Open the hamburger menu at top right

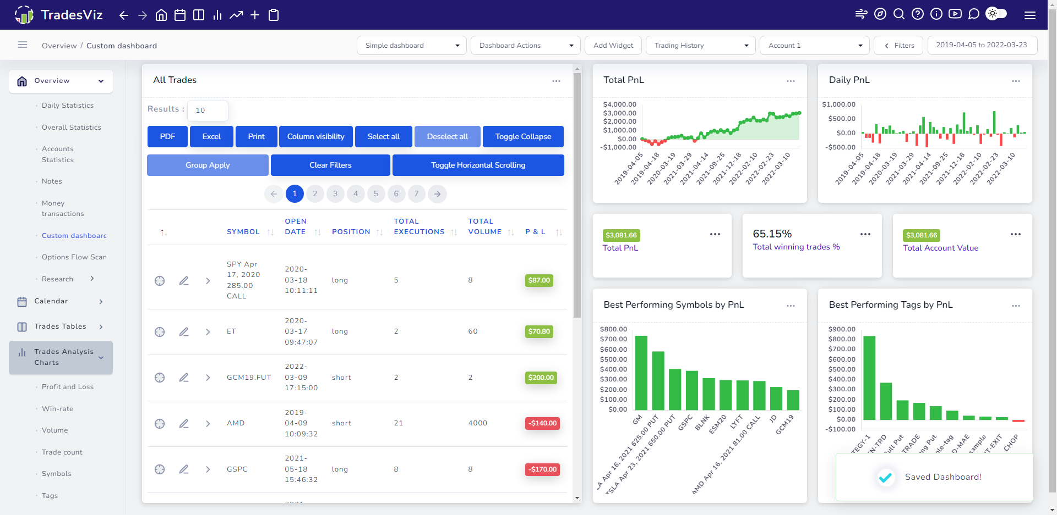1030,15
